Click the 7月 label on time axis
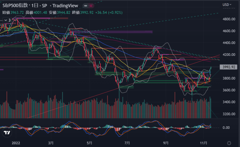 [x=128, y=143]
